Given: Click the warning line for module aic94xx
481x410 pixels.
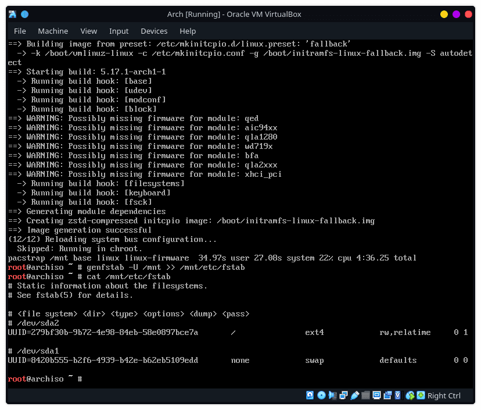Looking at the screenshot, I should click(x=142, y=127).
